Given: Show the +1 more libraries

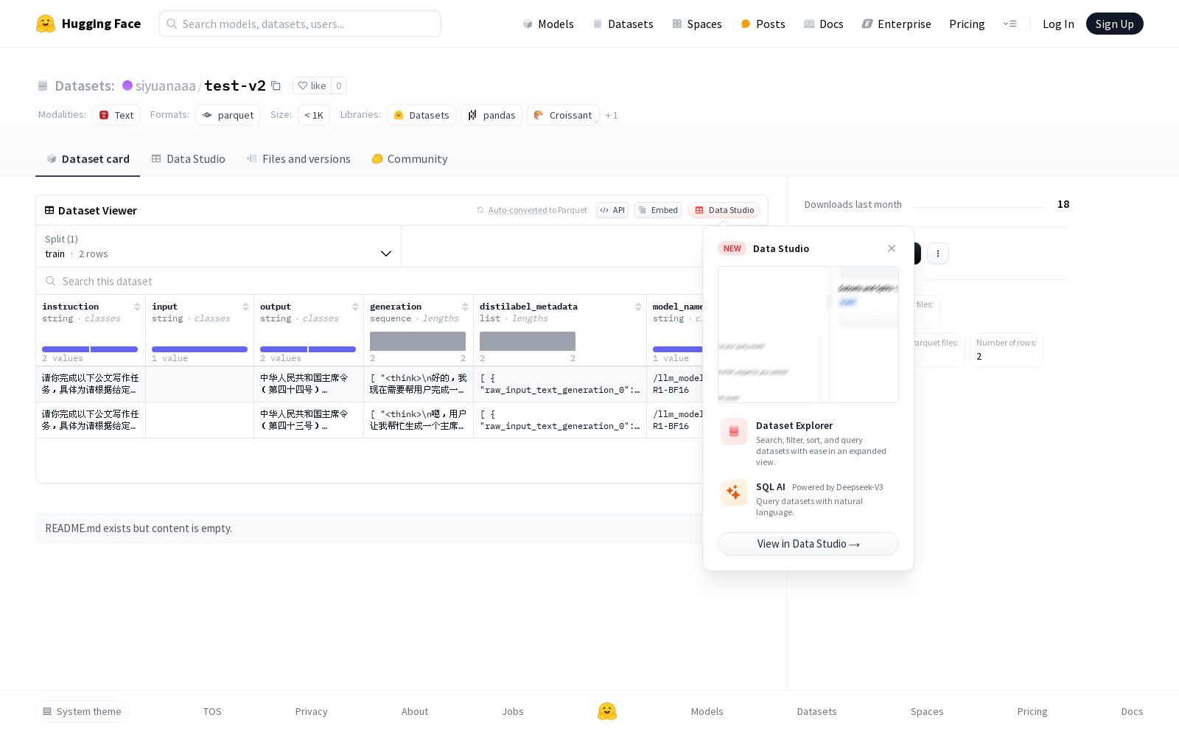Looking at the screenshot, I should click(612, 115).
